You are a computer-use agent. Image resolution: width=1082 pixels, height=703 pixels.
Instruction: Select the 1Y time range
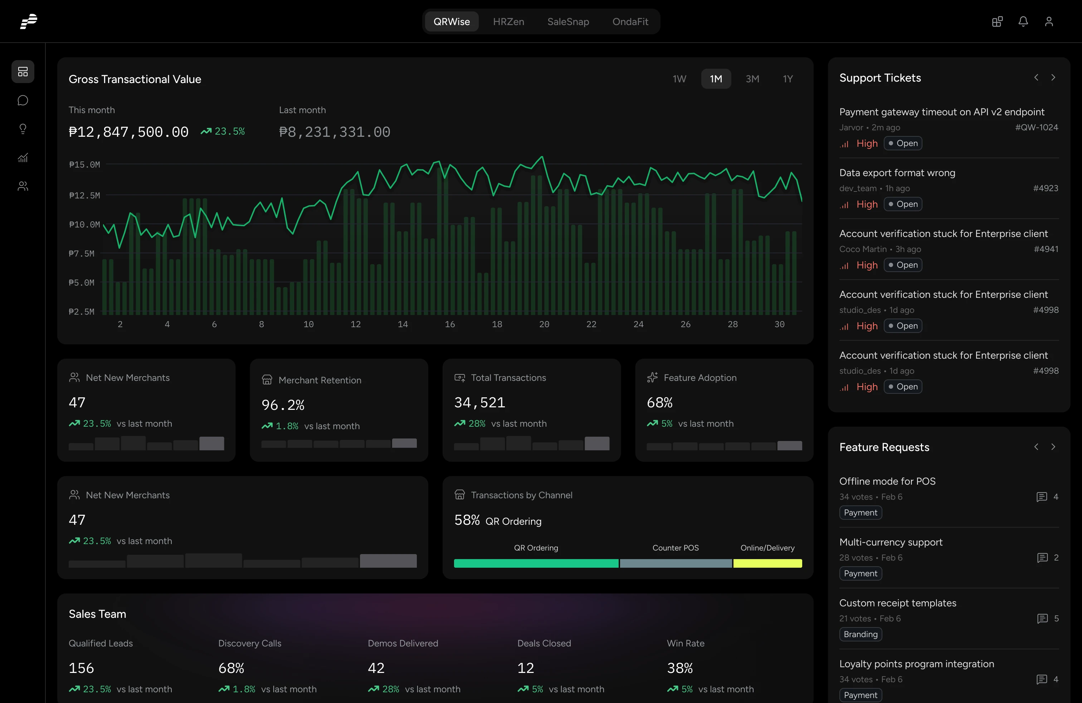pyautogui.click(x=788, y=79)
